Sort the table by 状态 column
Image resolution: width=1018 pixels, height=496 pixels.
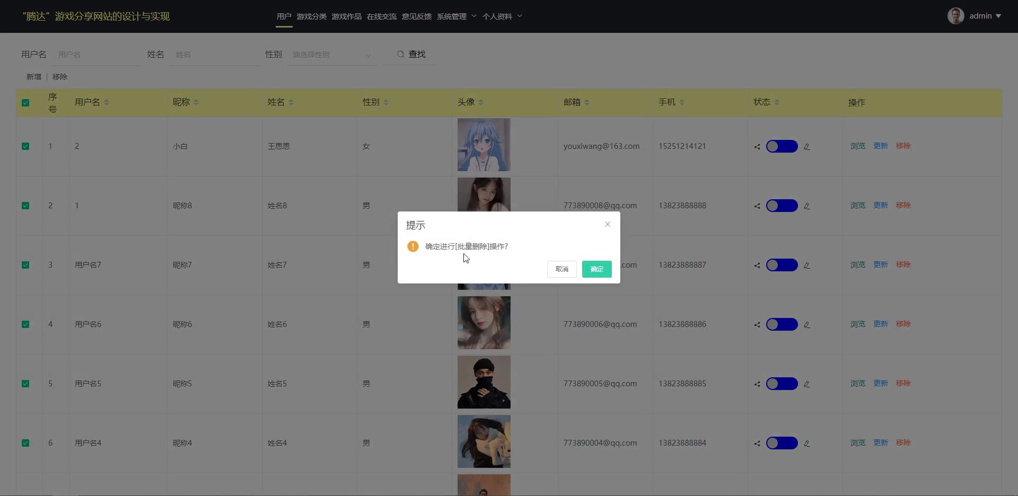[777, 102]
